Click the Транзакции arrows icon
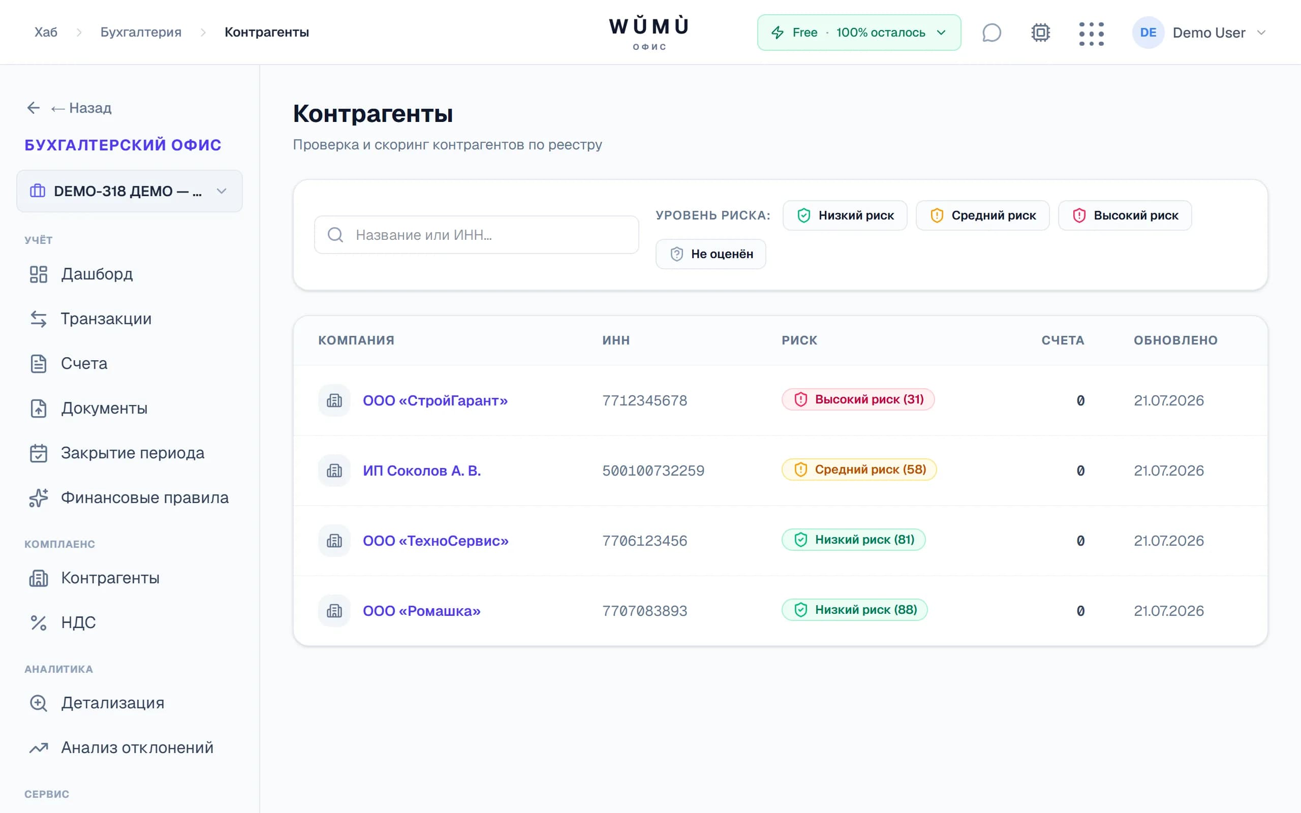The image size is (1301, 813). (38, 319)
